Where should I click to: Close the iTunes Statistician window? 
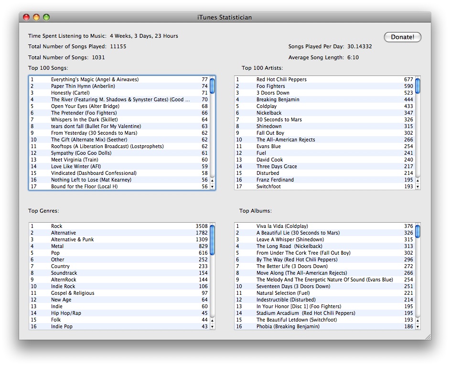point(26,17)
